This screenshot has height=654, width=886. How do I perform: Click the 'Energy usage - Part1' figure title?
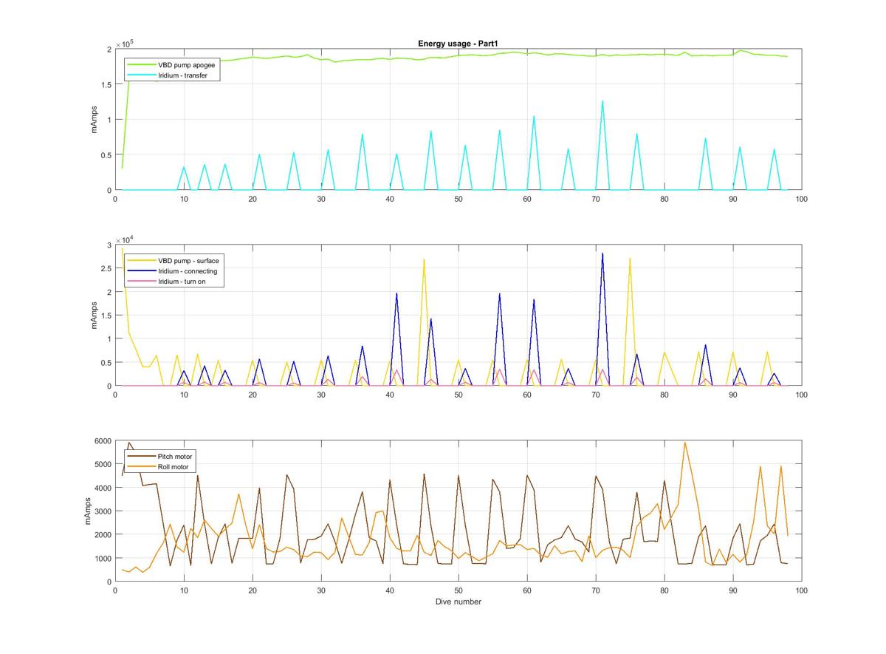tap(459, 44)
